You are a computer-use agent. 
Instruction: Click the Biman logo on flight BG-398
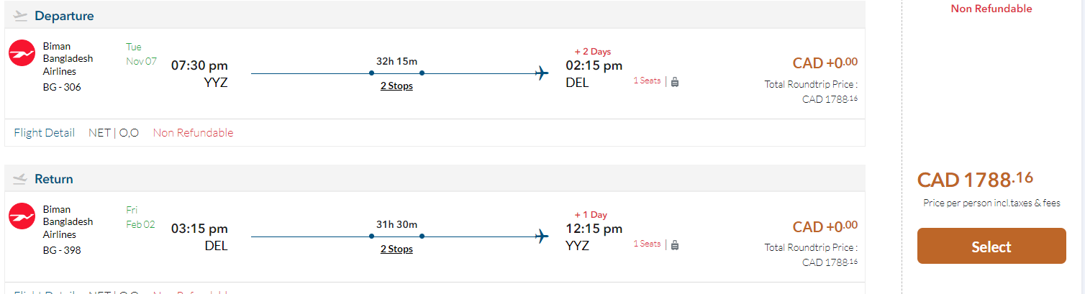[x=22, y=216]
